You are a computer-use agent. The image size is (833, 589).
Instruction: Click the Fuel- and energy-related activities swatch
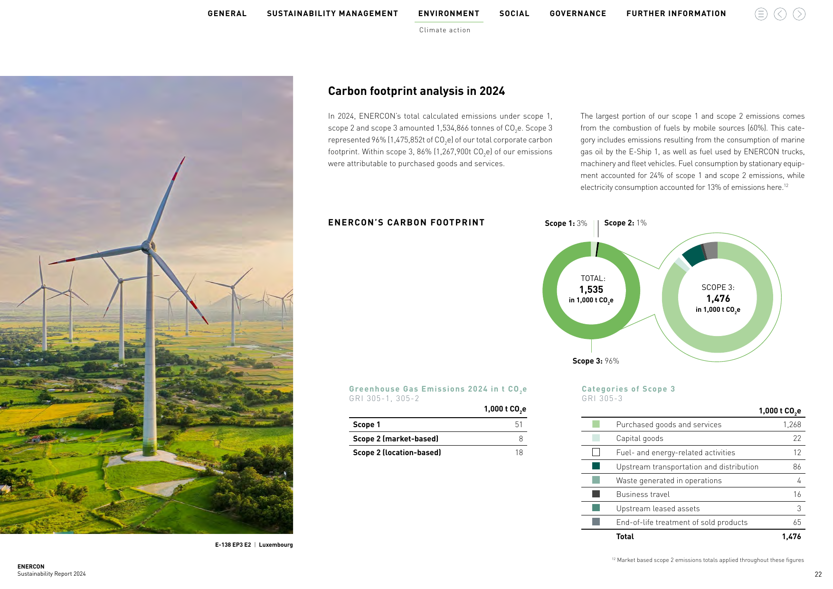pos(596,452)
